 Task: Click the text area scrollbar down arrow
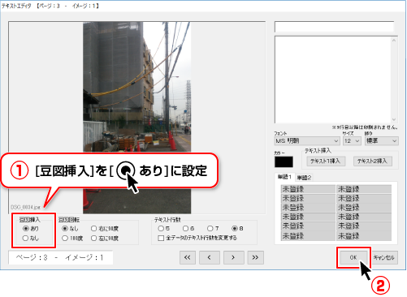tap(394, 119)
